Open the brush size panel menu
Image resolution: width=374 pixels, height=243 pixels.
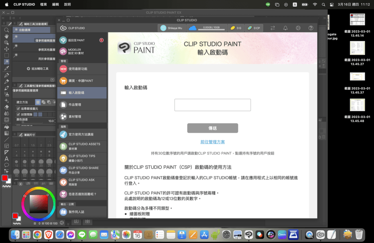pyautogui.click(x=14, y=134)
